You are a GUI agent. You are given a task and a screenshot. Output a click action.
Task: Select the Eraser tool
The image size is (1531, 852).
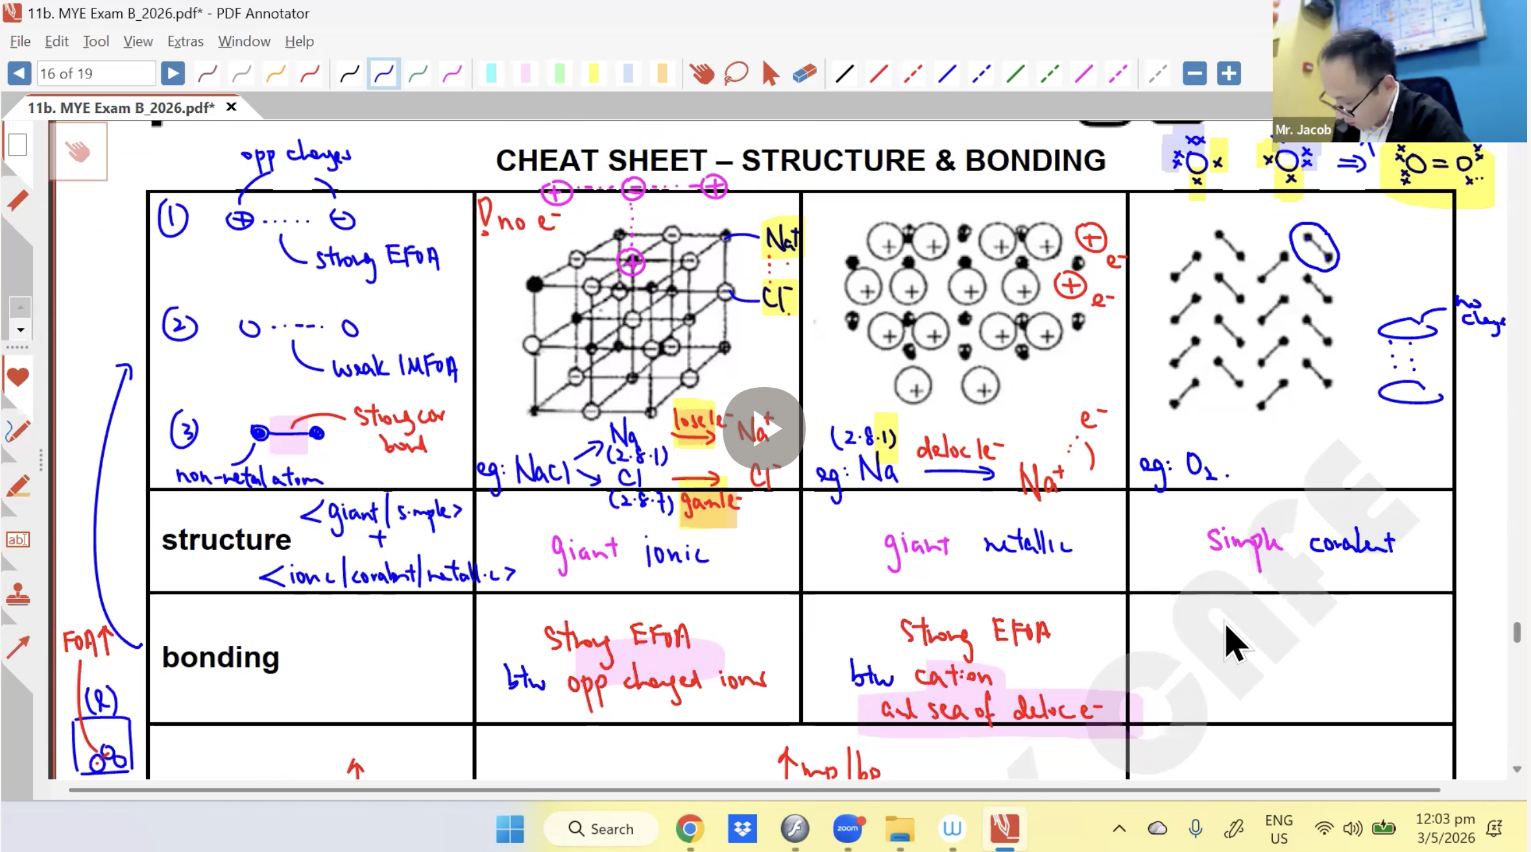pyautogui.click(x=804, y=73)
